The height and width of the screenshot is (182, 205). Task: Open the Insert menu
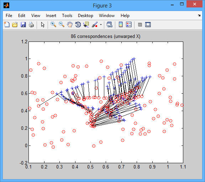51,16
